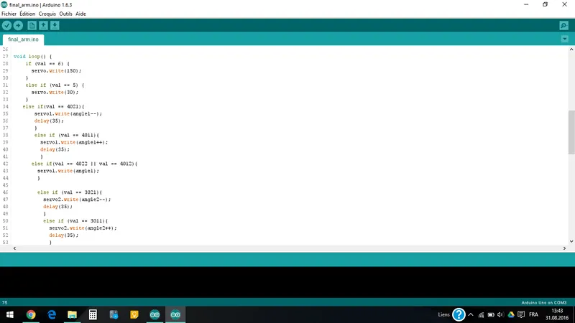Screen dimensions: 575x323
Task: Open the Calculator from the taskbar
Action: pos(93,314)
